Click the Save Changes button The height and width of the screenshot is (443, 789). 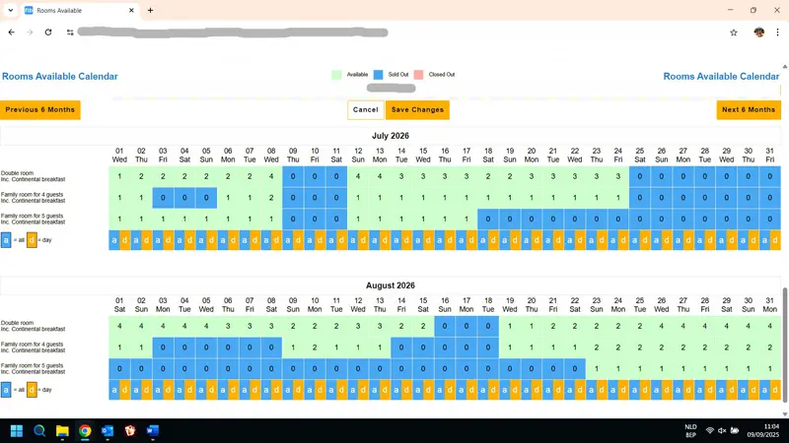417,110
